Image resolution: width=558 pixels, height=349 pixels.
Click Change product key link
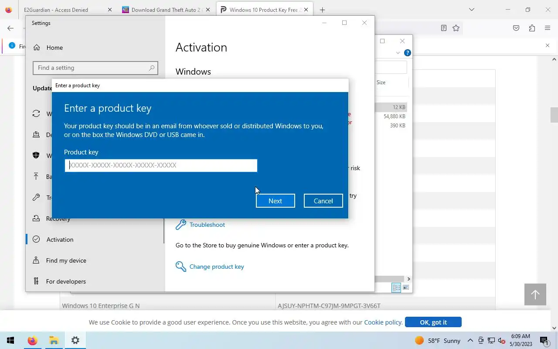217,267
